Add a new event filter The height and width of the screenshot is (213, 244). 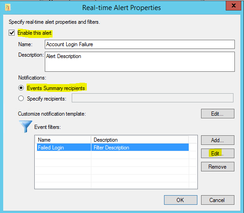tap(217, 140)
